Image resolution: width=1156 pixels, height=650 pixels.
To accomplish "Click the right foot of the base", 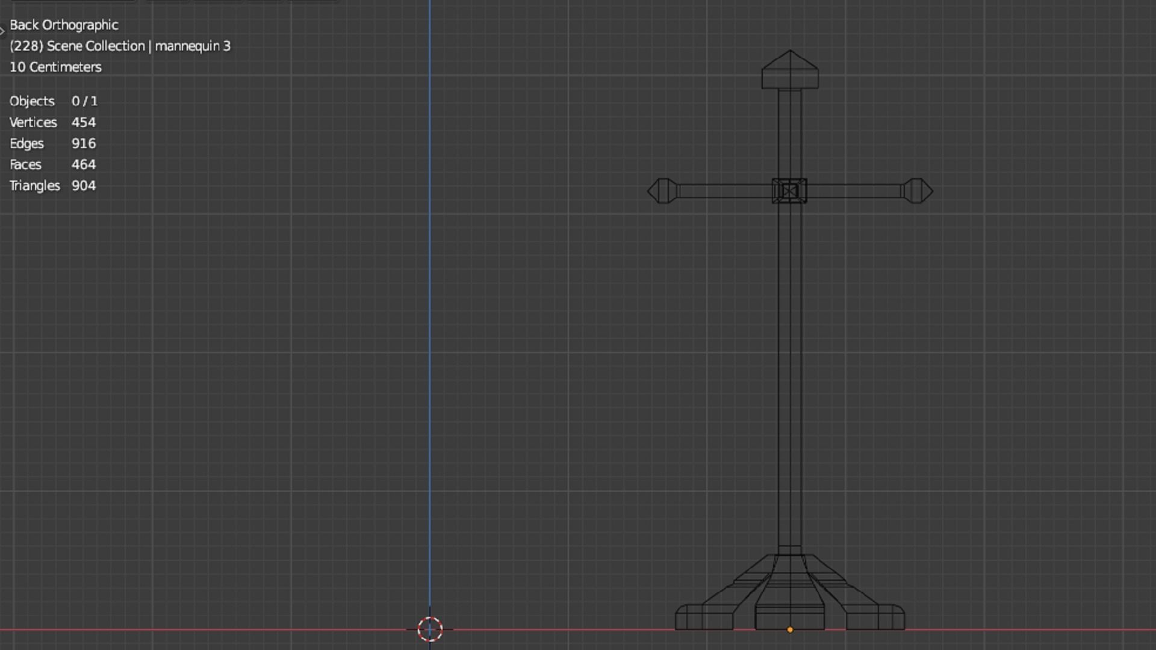I will pos(875,617).
